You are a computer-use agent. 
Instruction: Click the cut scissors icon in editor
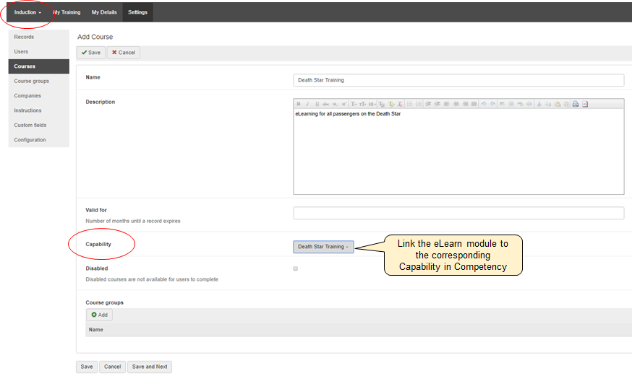[x=539, y=104]
